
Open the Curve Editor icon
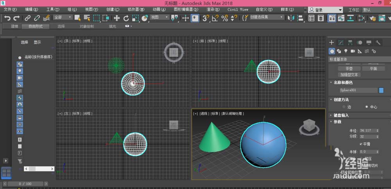(341, 18)
